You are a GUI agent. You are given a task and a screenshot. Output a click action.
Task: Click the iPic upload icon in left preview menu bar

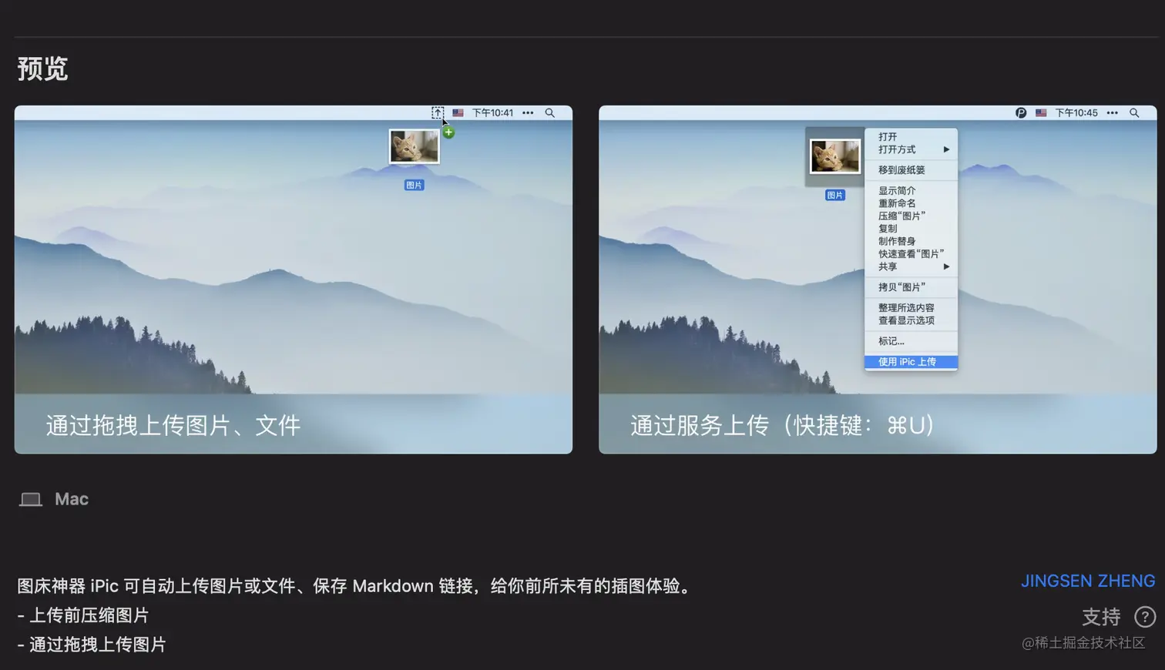click(x=437, y=112)
